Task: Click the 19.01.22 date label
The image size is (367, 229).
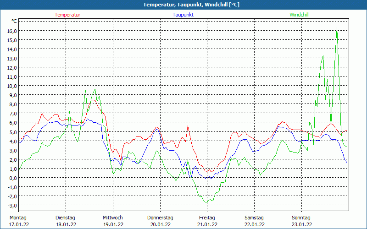Action: coord(113,224)
